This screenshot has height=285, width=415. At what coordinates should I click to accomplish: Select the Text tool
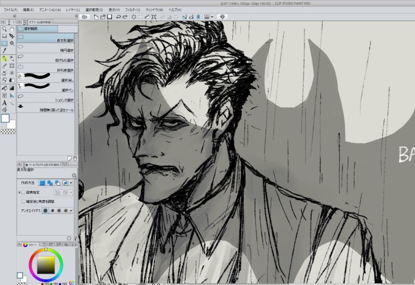point(4,103)
